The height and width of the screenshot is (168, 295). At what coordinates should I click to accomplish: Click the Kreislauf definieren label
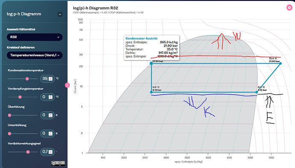point(21,47)
